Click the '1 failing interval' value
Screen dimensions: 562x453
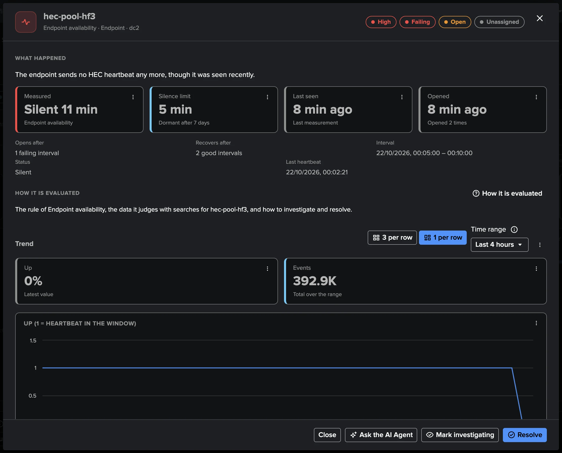[37, 153]
